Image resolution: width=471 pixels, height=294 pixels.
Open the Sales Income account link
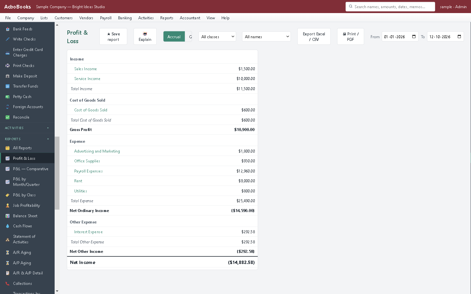[85, 69]
